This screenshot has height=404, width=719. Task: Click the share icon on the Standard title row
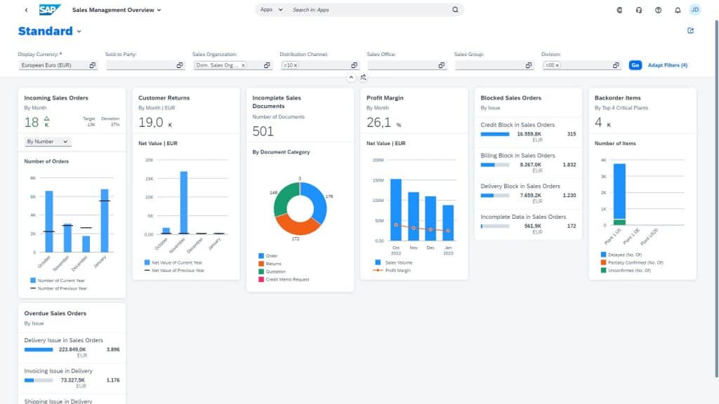[x=691, y=31]
